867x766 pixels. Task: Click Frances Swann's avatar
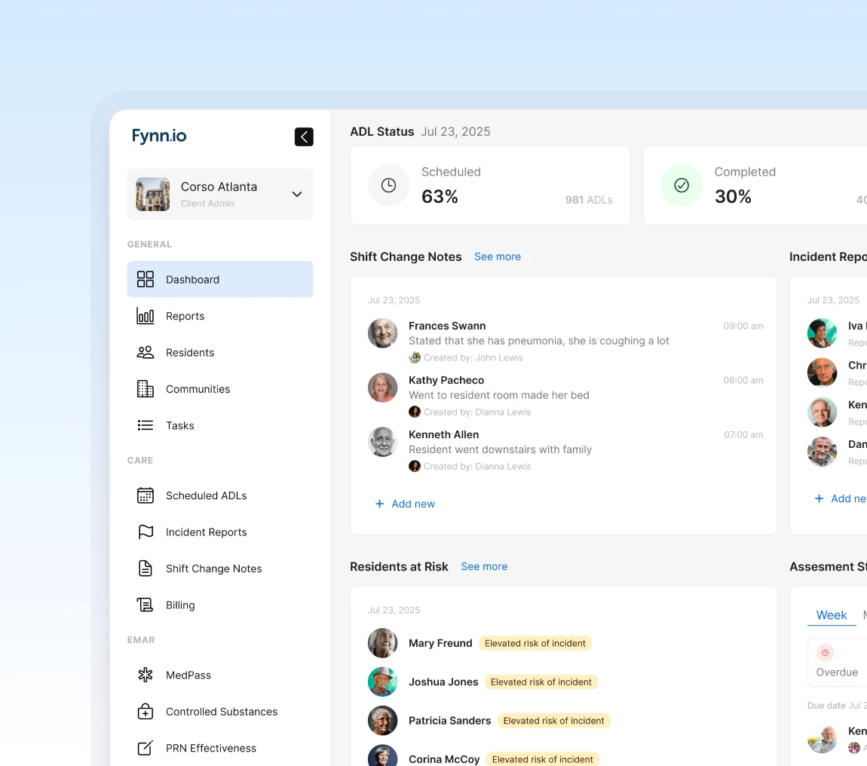coord(383,333)
